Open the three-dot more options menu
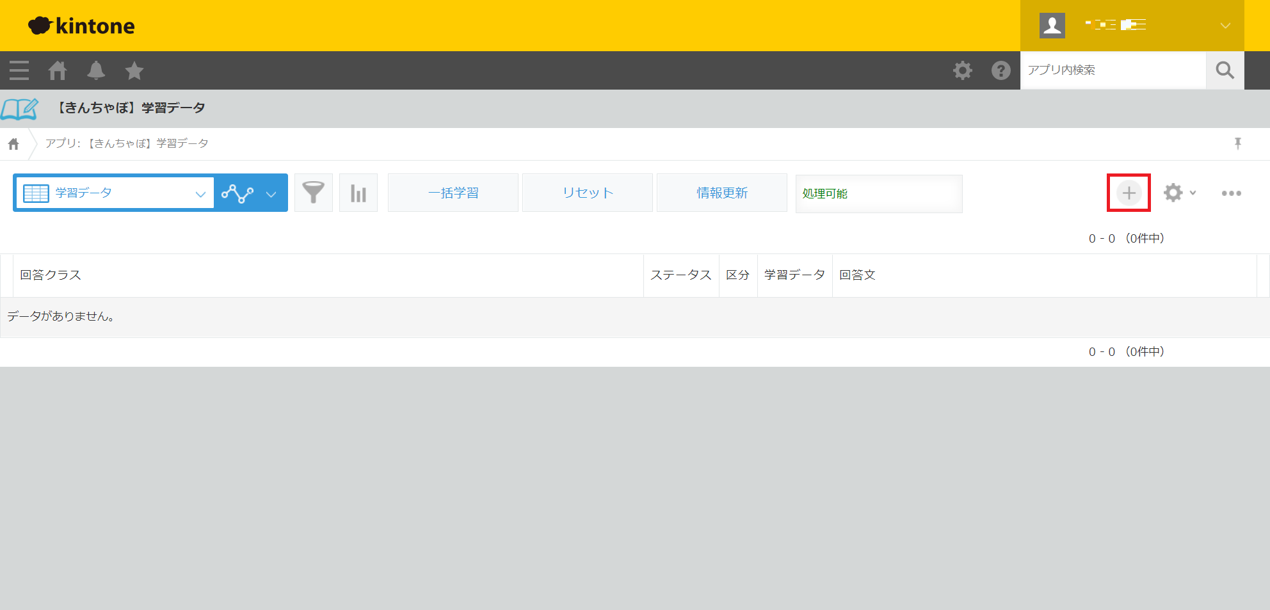 [x=1231, y=193]
